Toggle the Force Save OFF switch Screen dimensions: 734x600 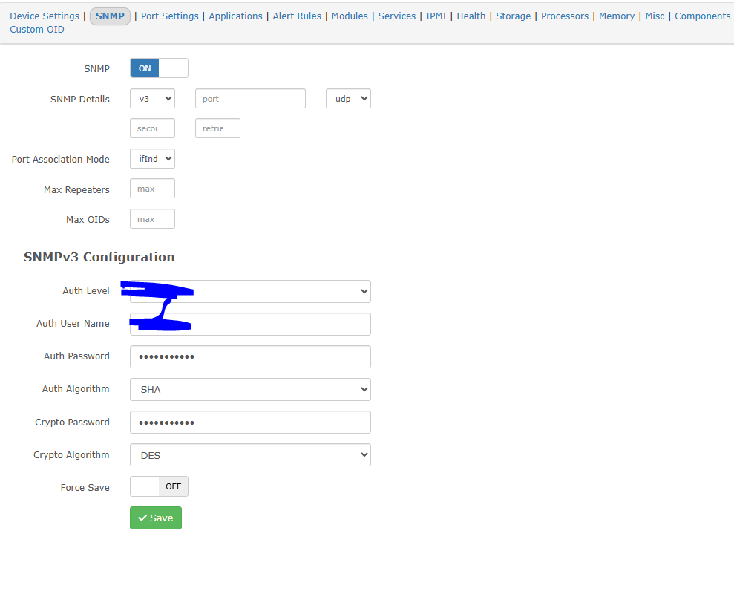coord(159,486)
